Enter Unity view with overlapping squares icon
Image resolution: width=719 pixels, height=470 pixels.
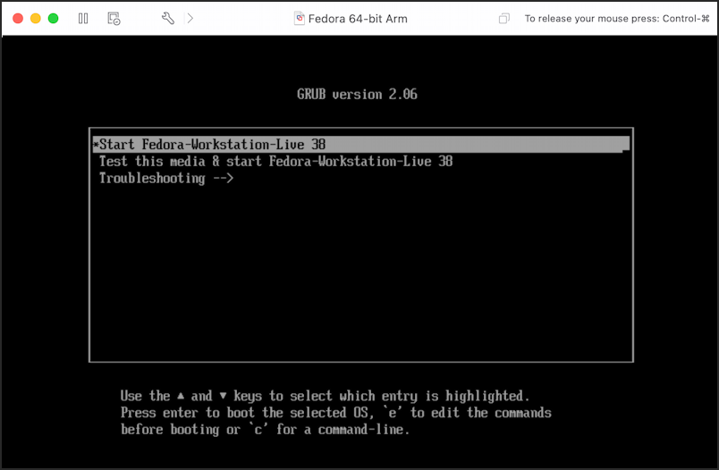504,19
